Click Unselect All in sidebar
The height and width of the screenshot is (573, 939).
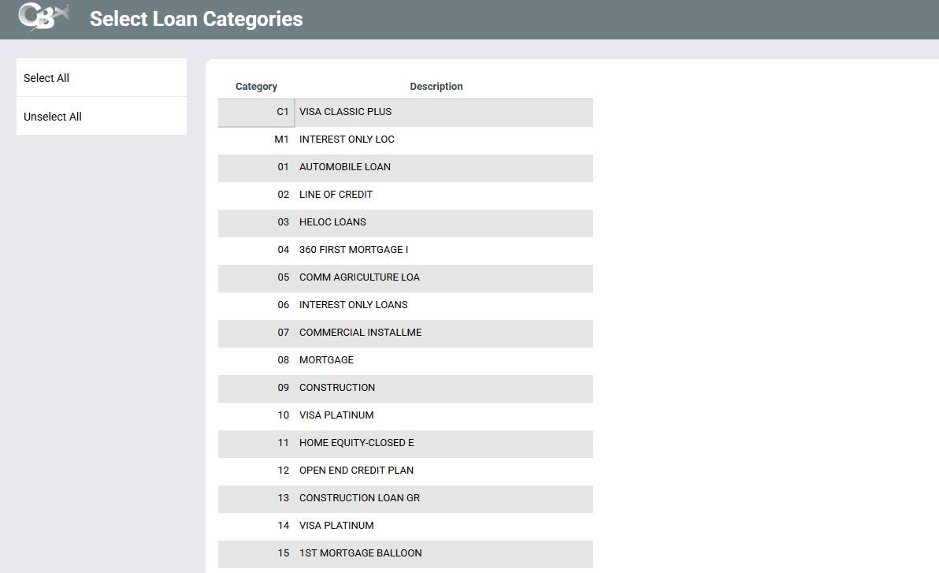pos(53,117)
